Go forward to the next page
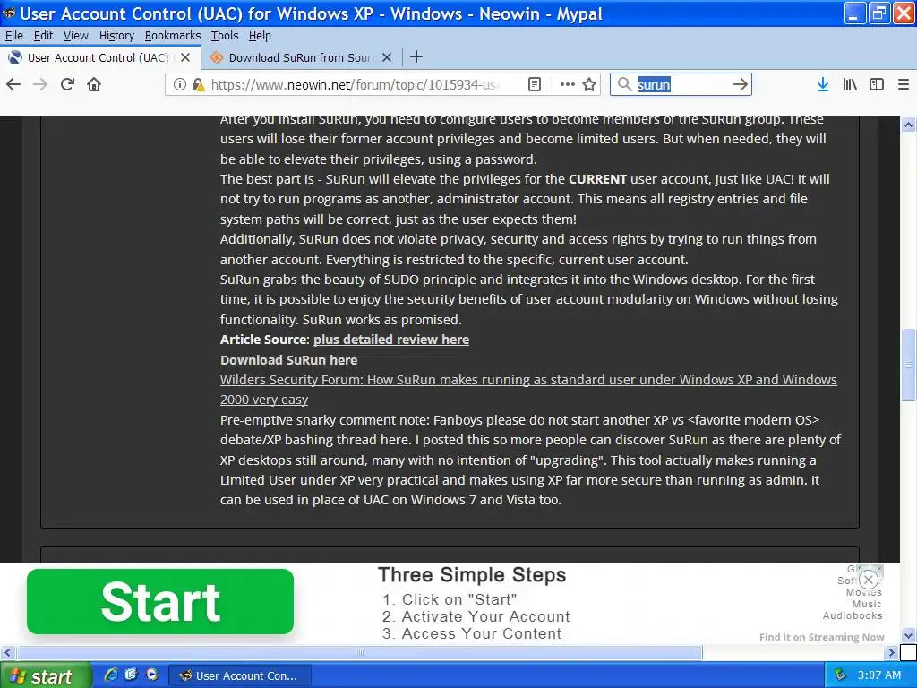 [40, 84]
